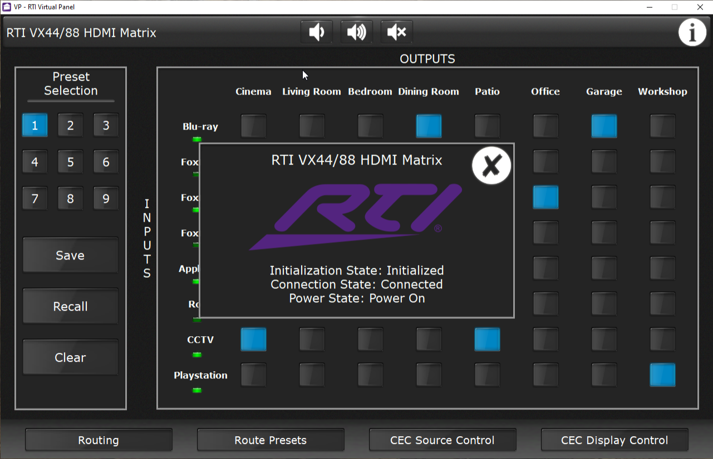Route Blu-ray to Workshop output
Viewport: 713px width, 459px height.
coord(662,126)
